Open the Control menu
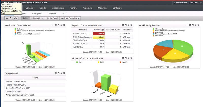Viewport: 203px width, 107px height. (x=74, y=8)
